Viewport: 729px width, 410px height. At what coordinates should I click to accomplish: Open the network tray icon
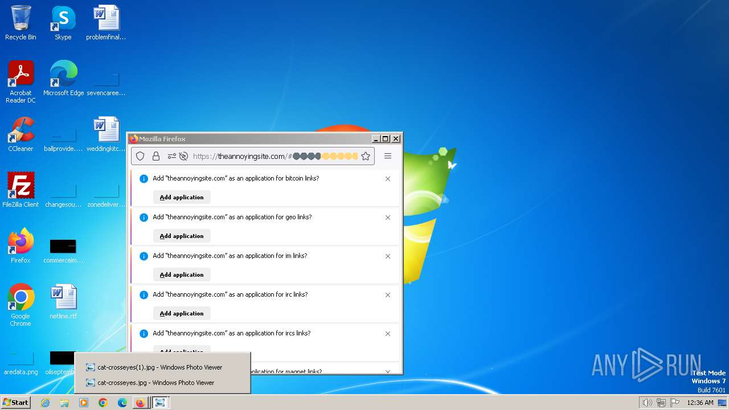coord(661,403)
